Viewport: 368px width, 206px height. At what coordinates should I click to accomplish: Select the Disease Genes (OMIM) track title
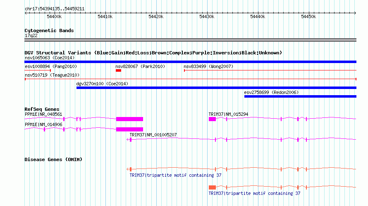tap(53, 159)
